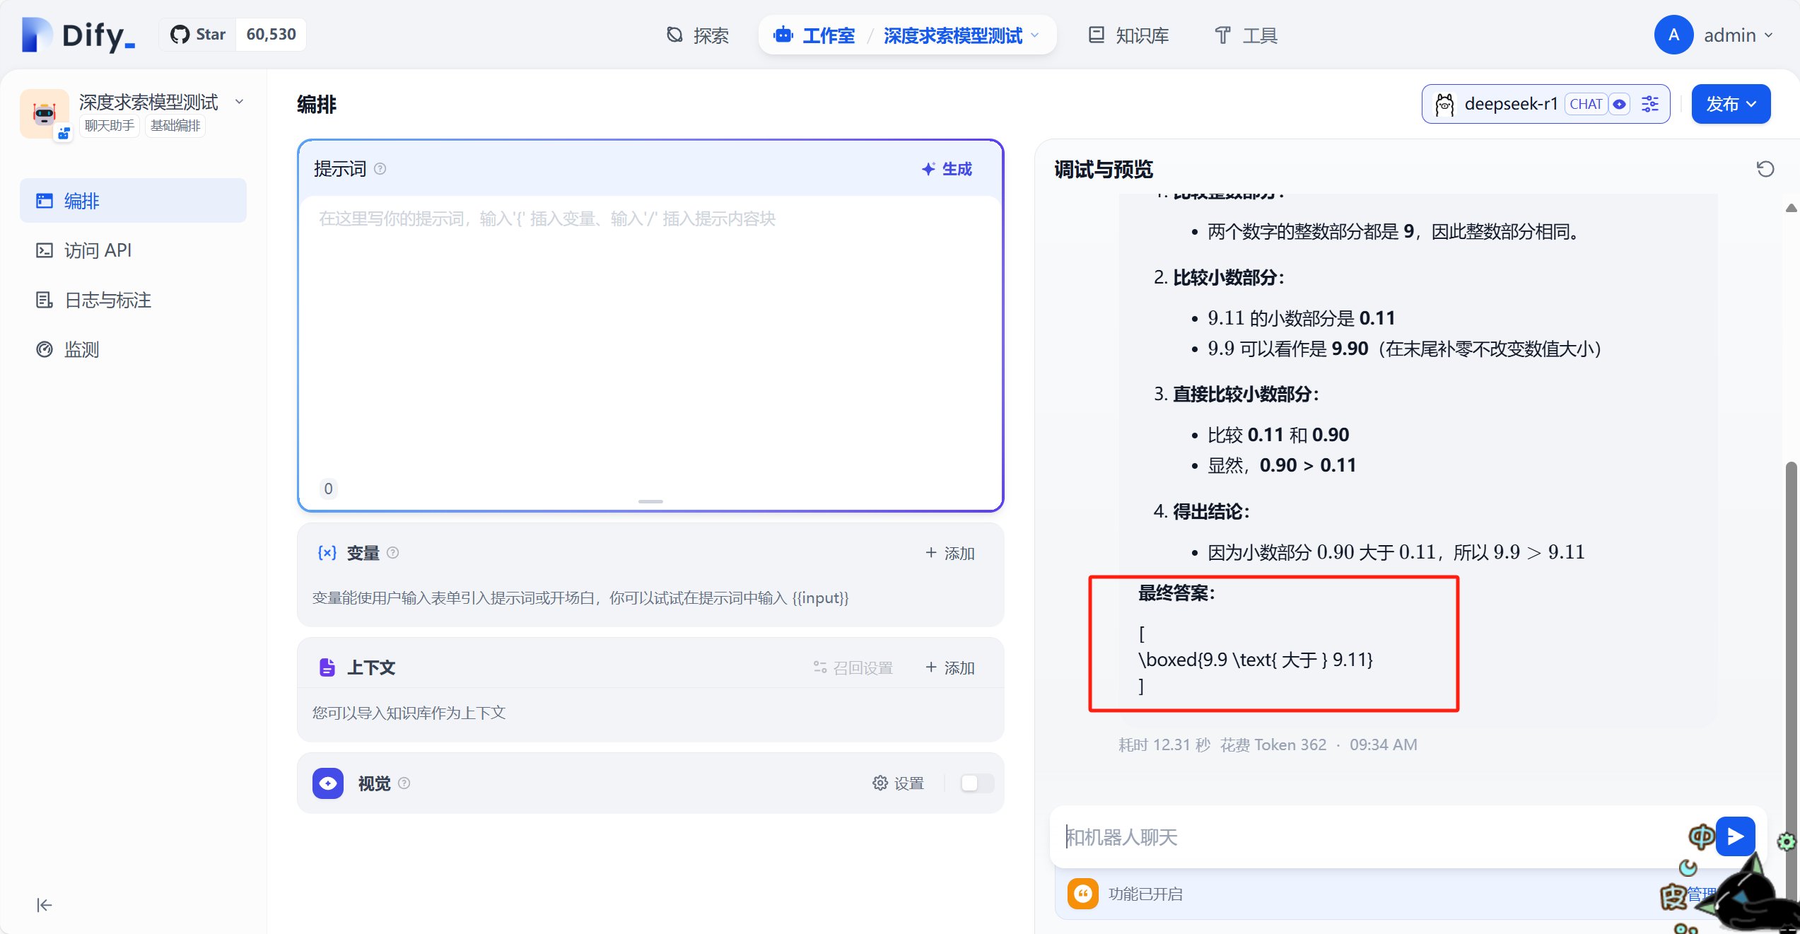Open the 访问 API sidebar item
The width and height of the screenshot is (1800, 934).
point(98,250)
